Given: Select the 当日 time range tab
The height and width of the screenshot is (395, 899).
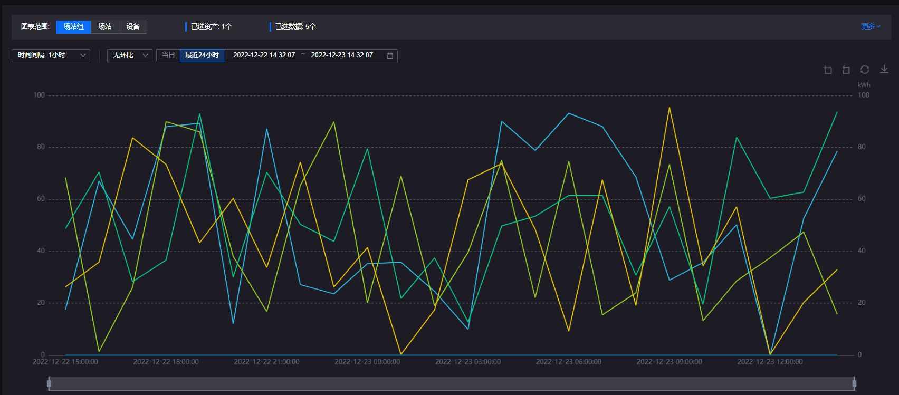Looking at the screenshot, I should click(168, 55).
